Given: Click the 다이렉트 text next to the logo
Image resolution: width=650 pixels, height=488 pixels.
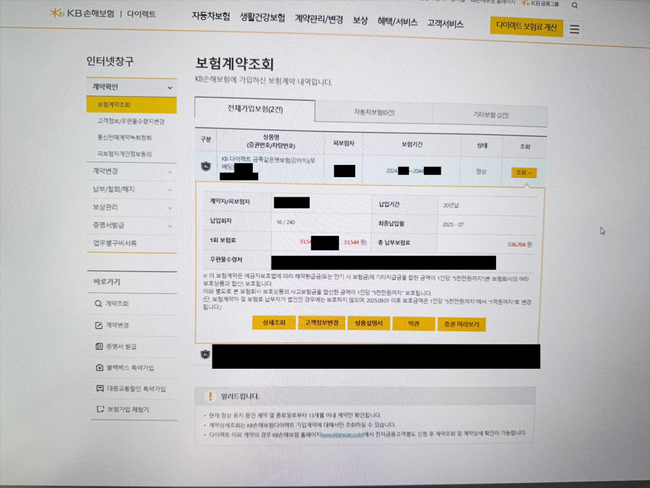Looking at the screenshot, I should tap(142, 14).
